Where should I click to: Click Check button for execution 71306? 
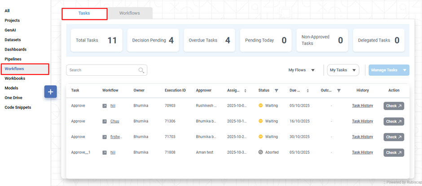pyautogui.click(x=394, y=121)
